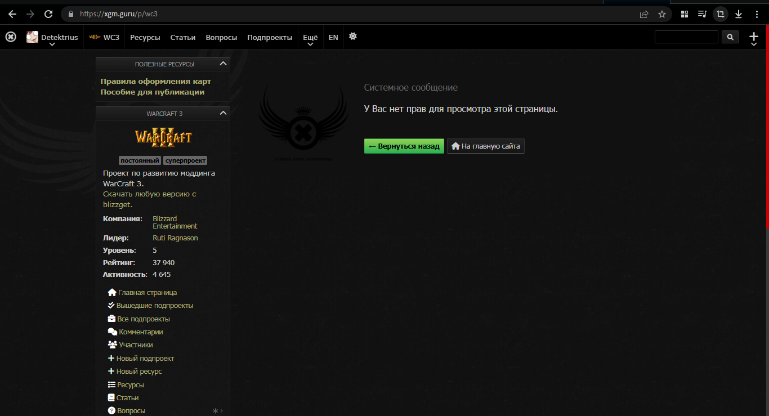The image size is (769, 416).
Task: Open the media playlist control icon
Action: pos(702,14)
